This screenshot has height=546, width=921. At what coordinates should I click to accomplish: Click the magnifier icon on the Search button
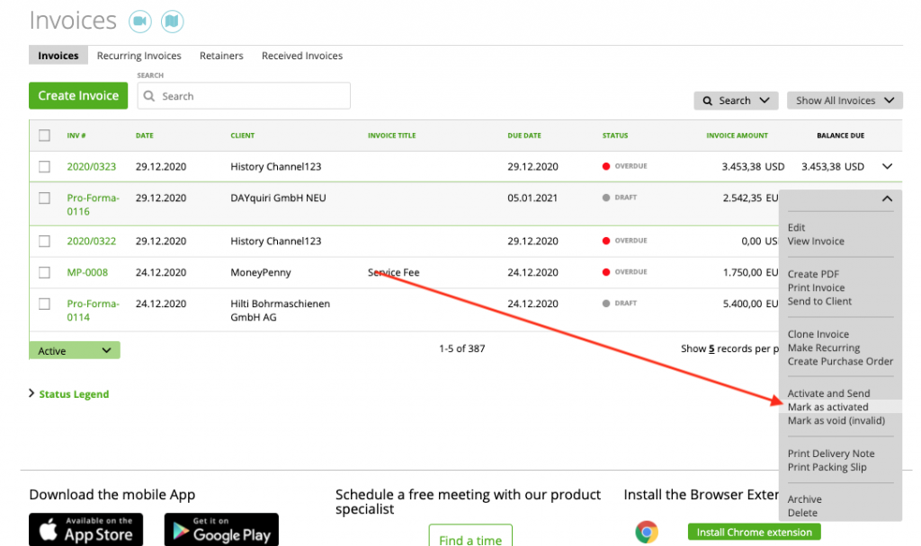(708, 101)
